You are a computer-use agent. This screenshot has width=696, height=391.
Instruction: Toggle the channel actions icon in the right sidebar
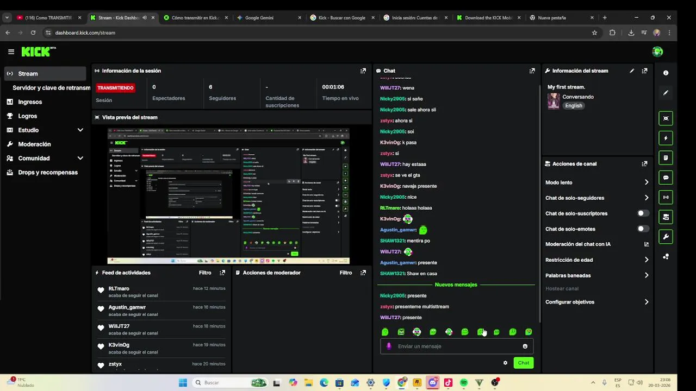[666, 217]
